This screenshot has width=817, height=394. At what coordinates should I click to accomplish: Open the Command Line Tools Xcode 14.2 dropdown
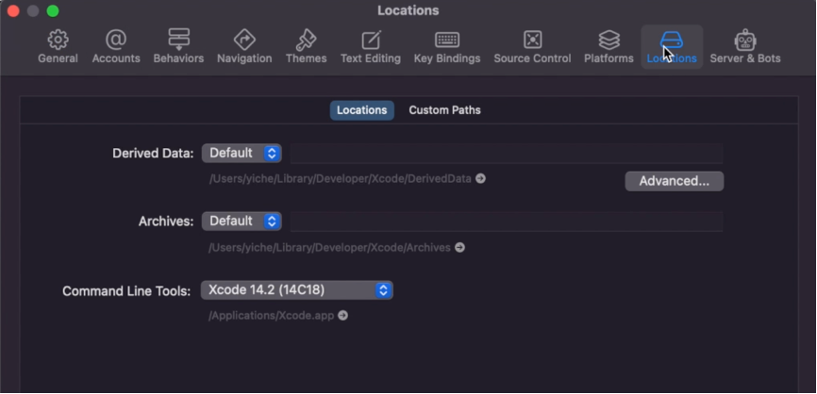pos(297,290)
